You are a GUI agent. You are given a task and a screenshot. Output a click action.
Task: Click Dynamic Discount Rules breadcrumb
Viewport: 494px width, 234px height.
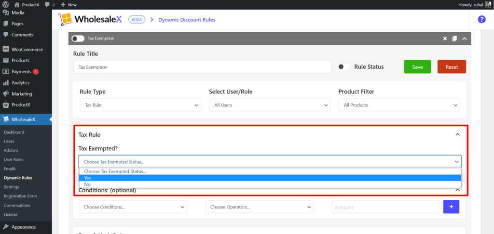(187, 20)
